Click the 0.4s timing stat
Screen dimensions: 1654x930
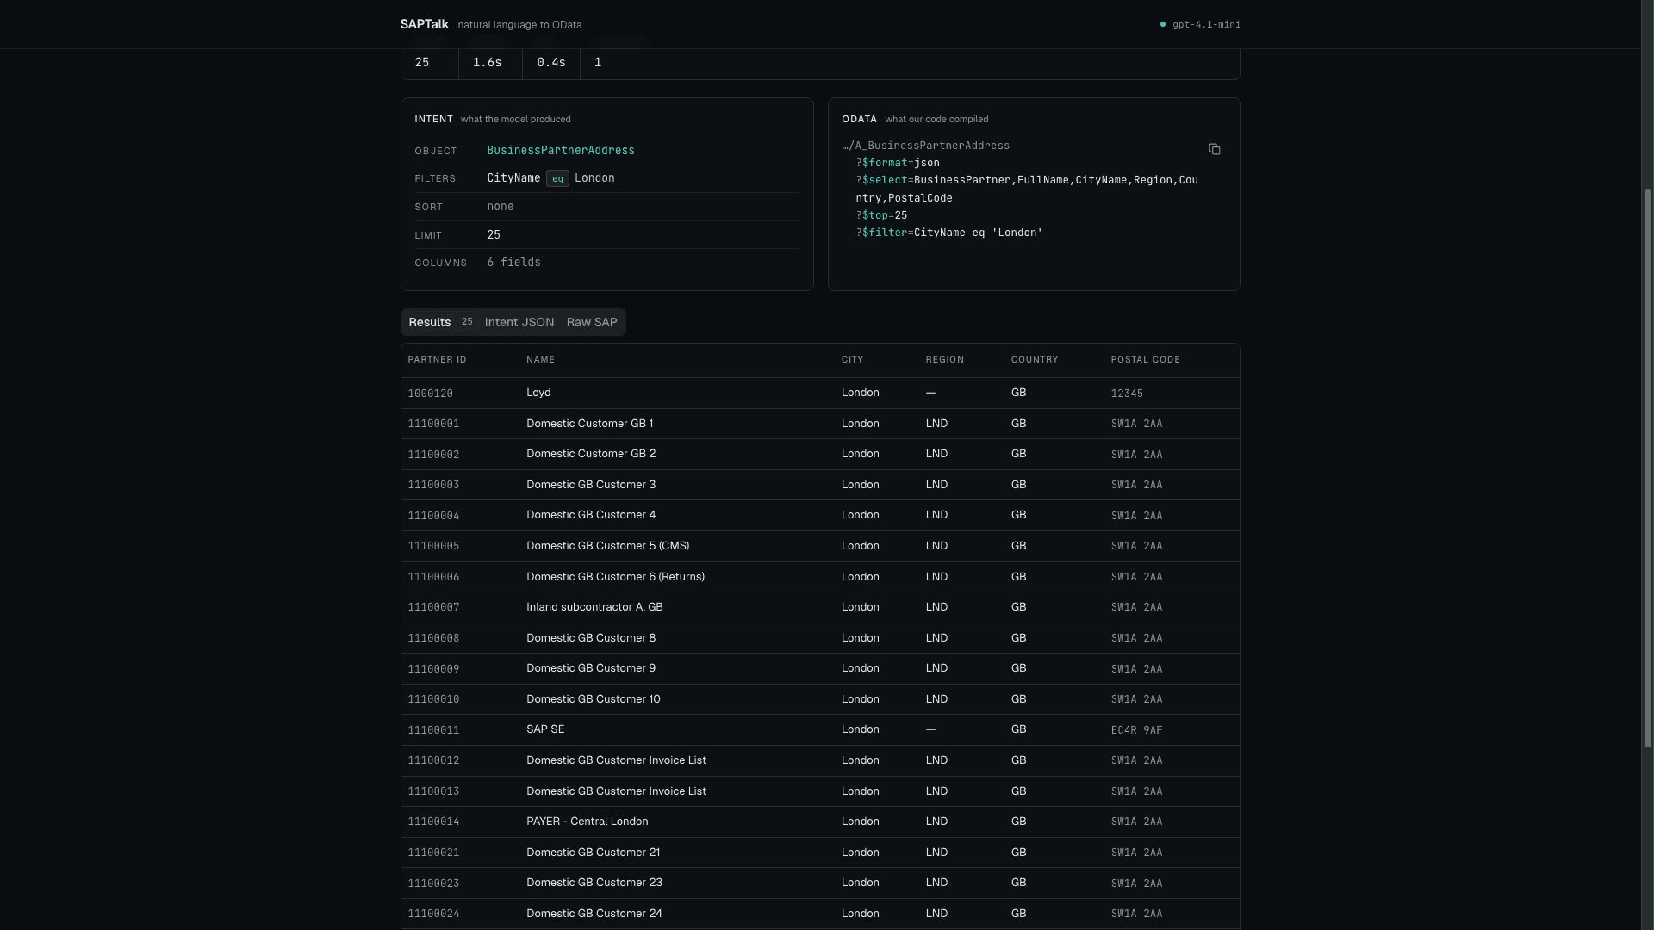551,62
